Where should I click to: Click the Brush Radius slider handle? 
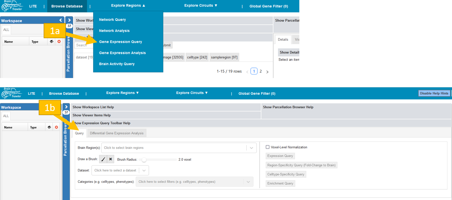tap(144, 160)
